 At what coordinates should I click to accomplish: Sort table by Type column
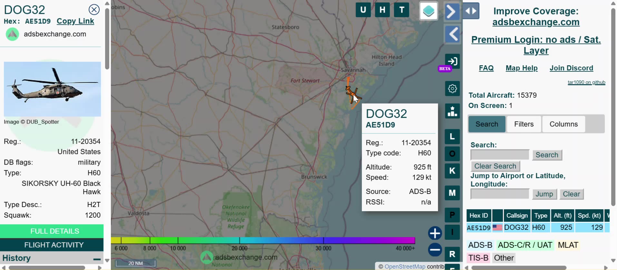[x=541, y=216]
